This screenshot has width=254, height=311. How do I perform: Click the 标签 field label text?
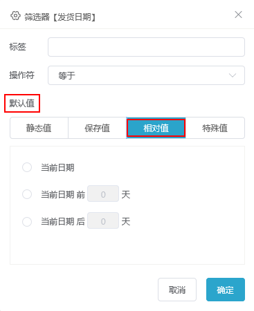click(17, 47)
